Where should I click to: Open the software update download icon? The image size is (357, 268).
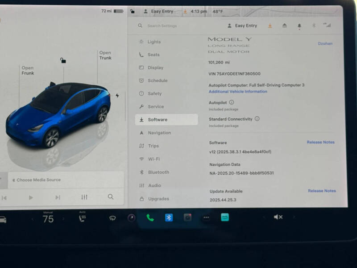pyautogui.click(x=270, y=25)
